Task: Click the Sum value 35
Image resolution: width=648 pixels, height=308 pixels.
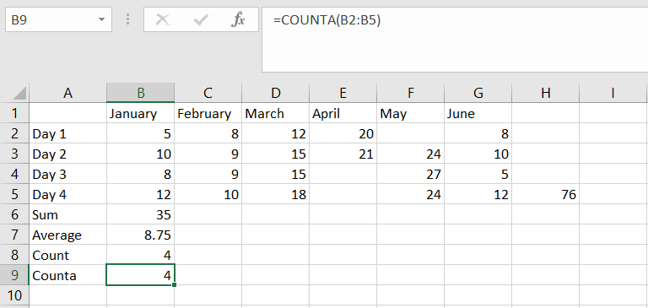Action: [141, 214]
